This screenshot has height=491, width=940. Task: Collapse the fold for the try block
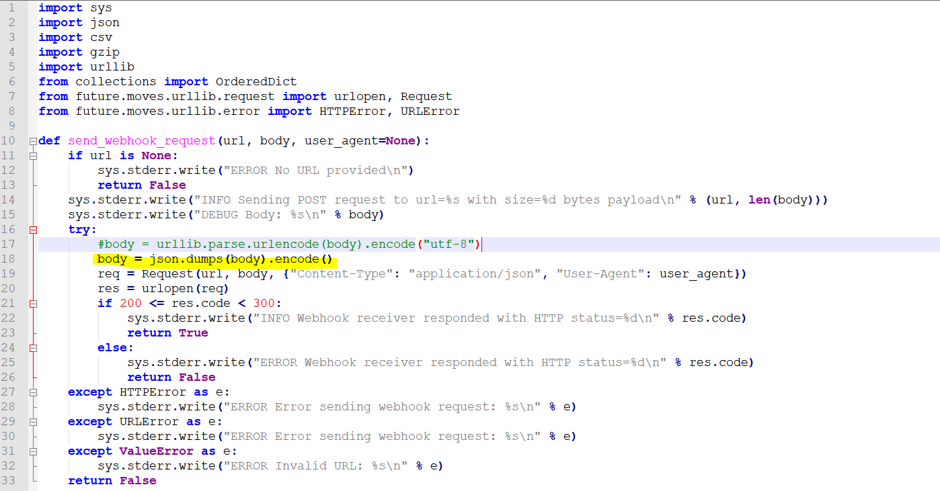(x=32, y=229)
